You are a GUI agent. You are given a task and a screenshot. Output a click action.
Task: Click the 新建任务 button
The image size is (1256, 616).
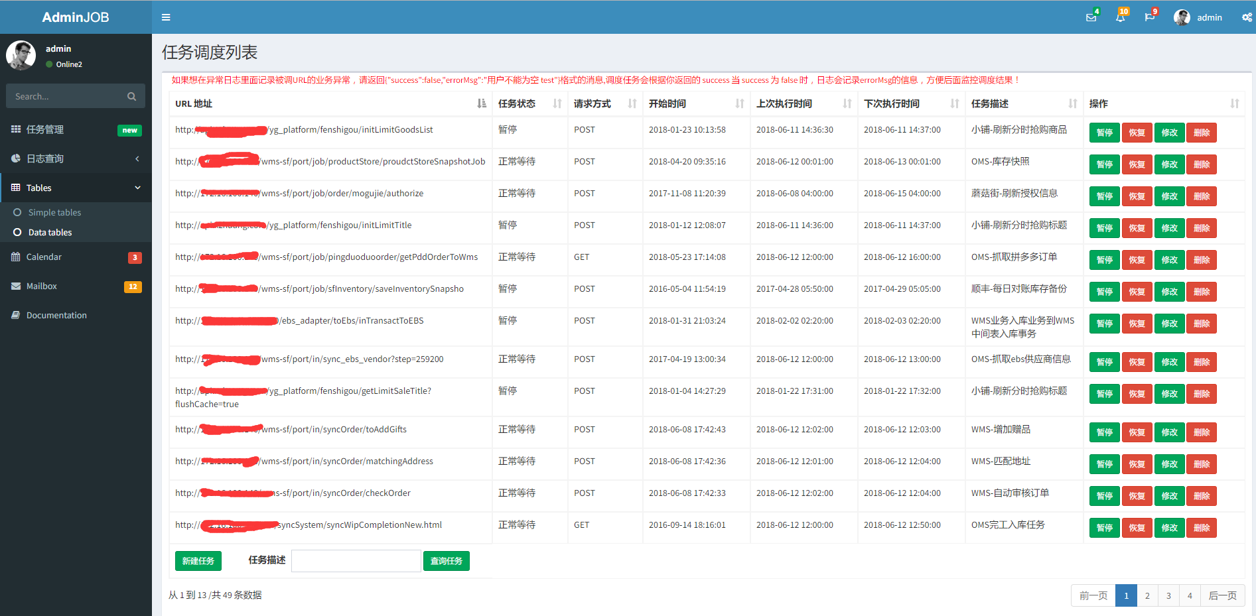point(198,561)
